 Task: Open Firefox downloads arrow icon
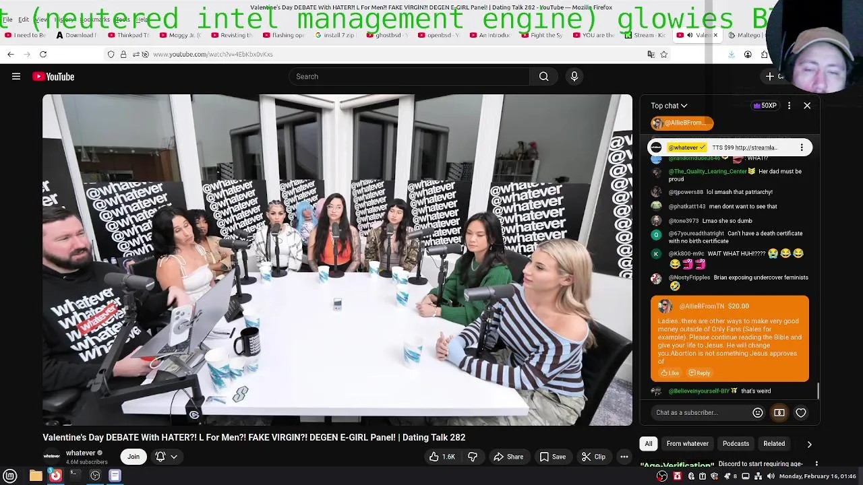click(732, 54)
